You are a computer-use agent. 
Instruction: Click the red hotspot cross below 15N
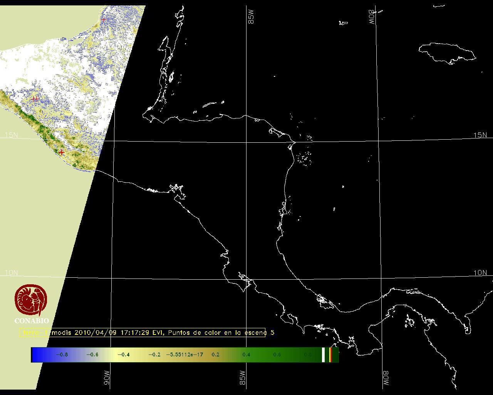click(61, 152)
